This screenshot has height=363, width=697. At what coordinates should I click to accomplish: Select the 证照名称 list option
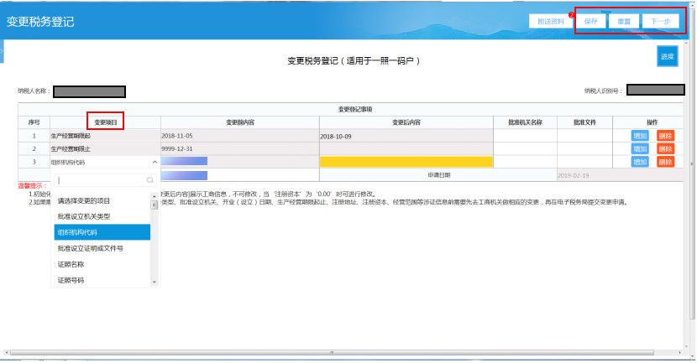pyautogui.click(x=71, y=264)
